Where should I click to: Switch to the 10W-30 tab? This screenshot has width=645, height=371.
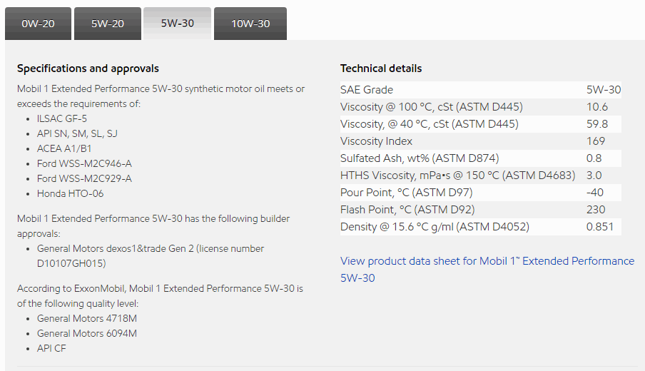pos(250,24)
